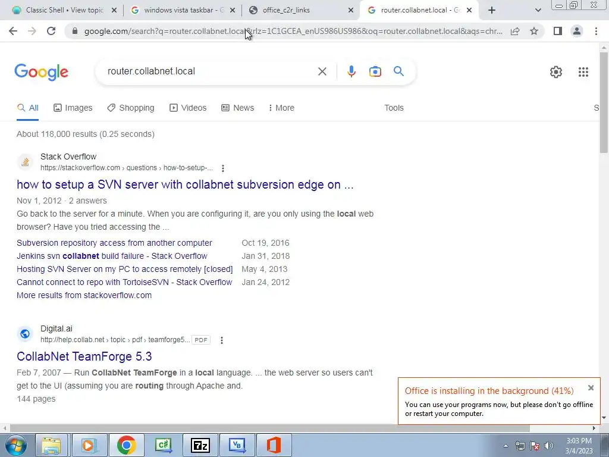
Task: Select the Images search tab
Action: click(x=73, y=108)
